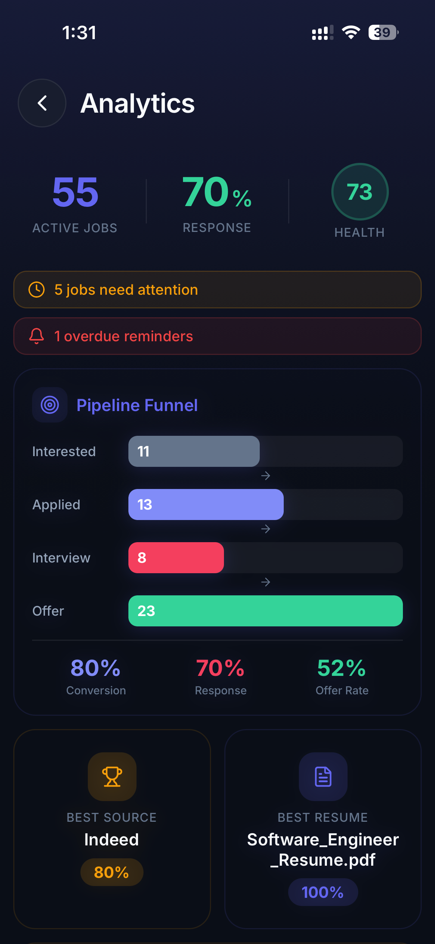Select the green Offer funnel bar

click(265, 611)
